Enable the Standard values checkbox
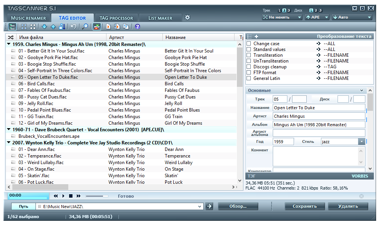 (249, 49)
